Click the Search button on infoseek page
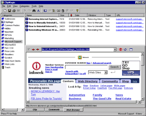Screen dimensions: 146x116 pyautogui.click(x=114, y=67)
